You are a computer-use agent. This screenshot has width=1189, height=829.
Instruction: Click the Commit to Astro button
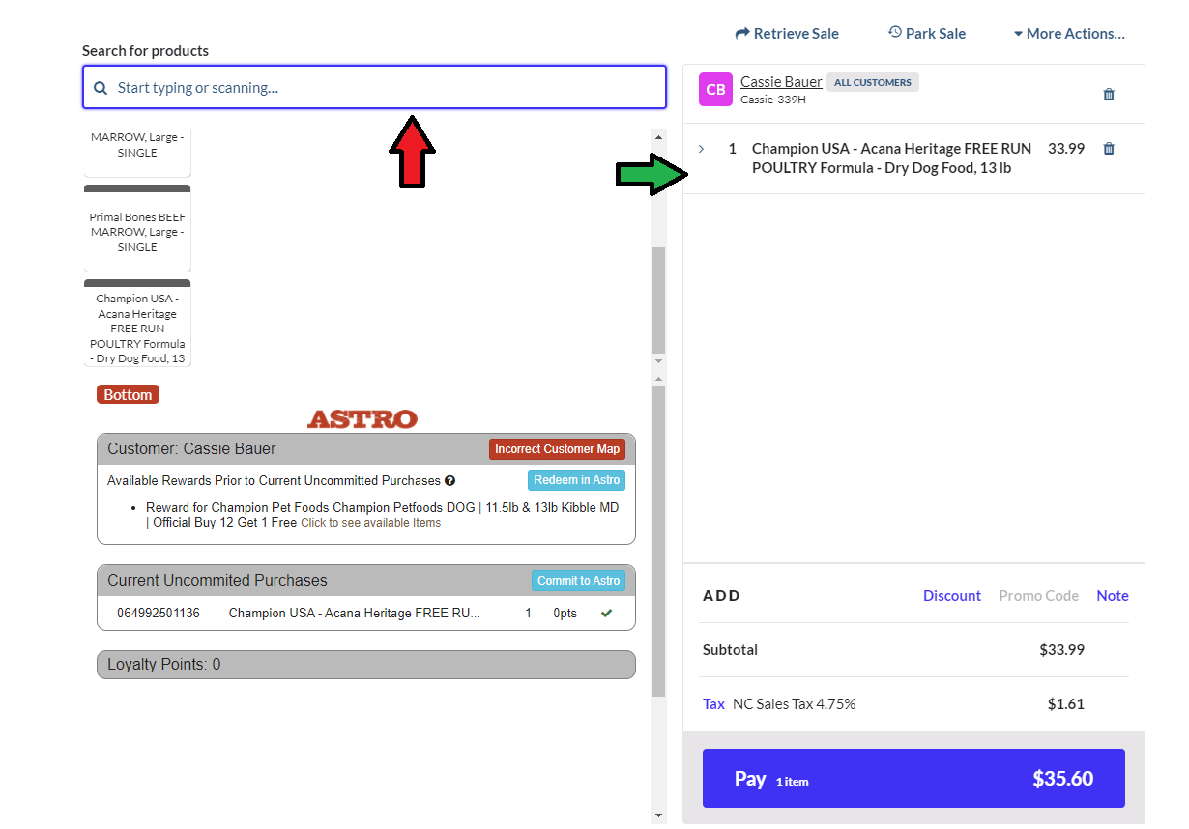(578, 581)
